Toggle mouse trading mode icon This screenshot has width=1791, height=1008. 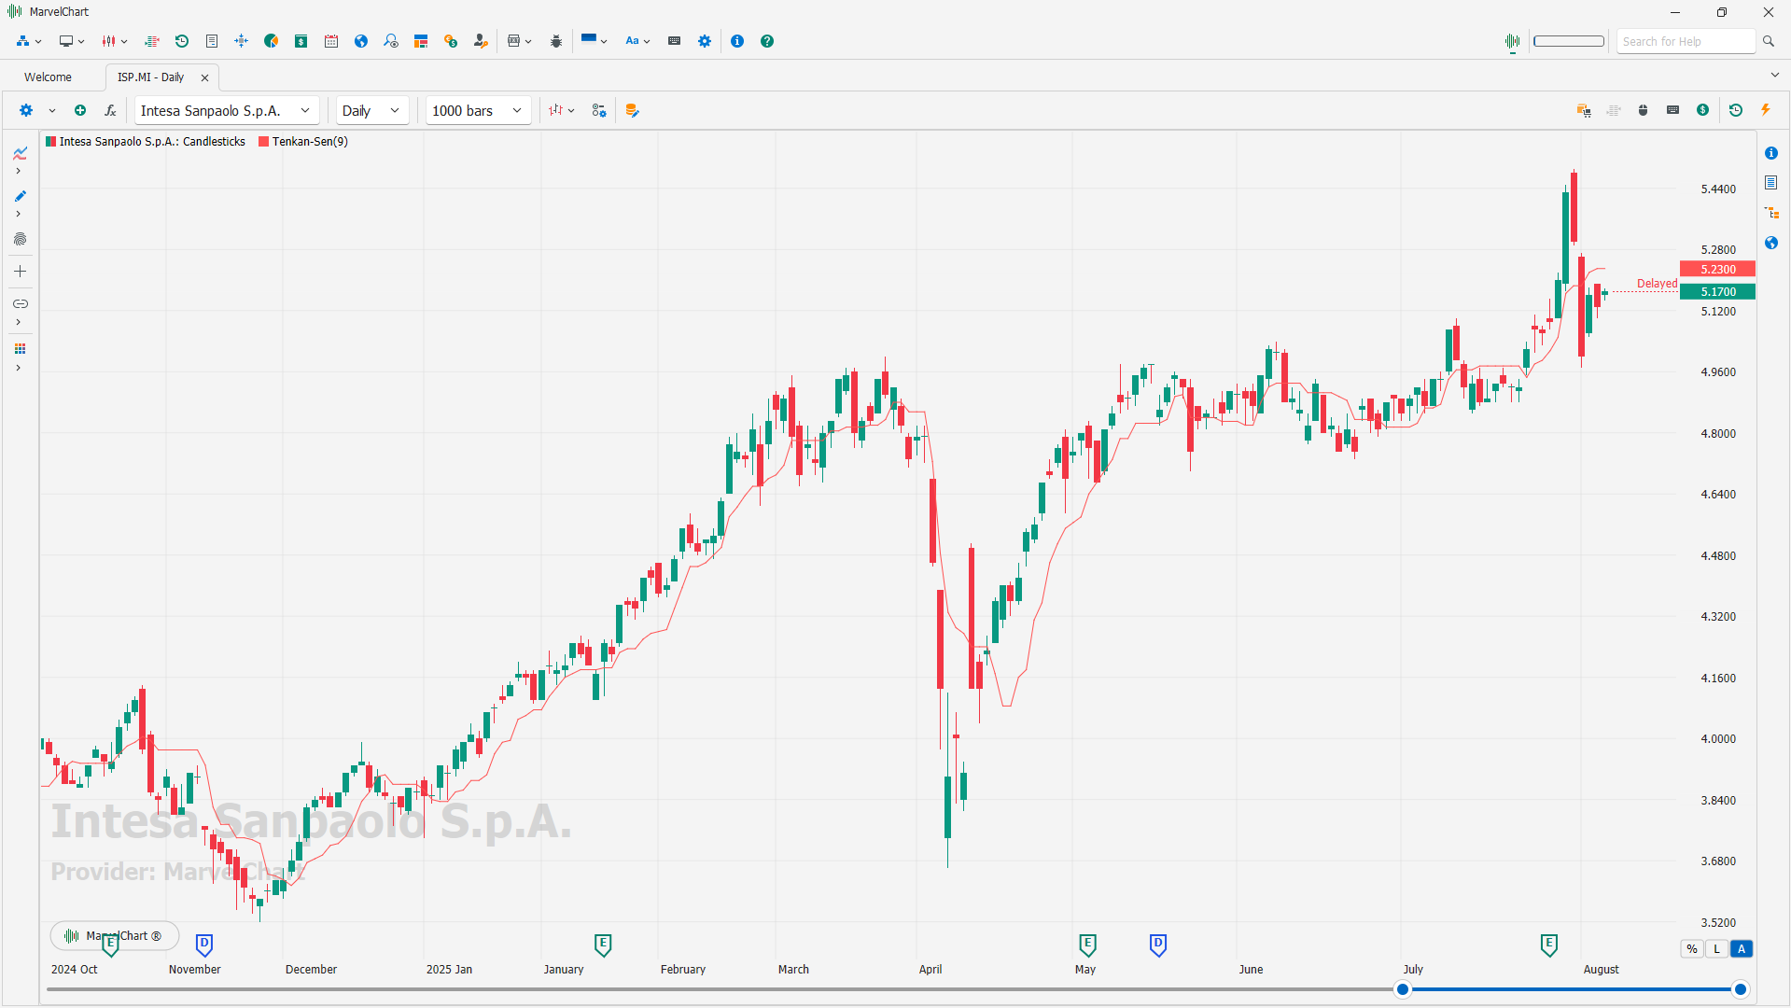click(1644, 110)
